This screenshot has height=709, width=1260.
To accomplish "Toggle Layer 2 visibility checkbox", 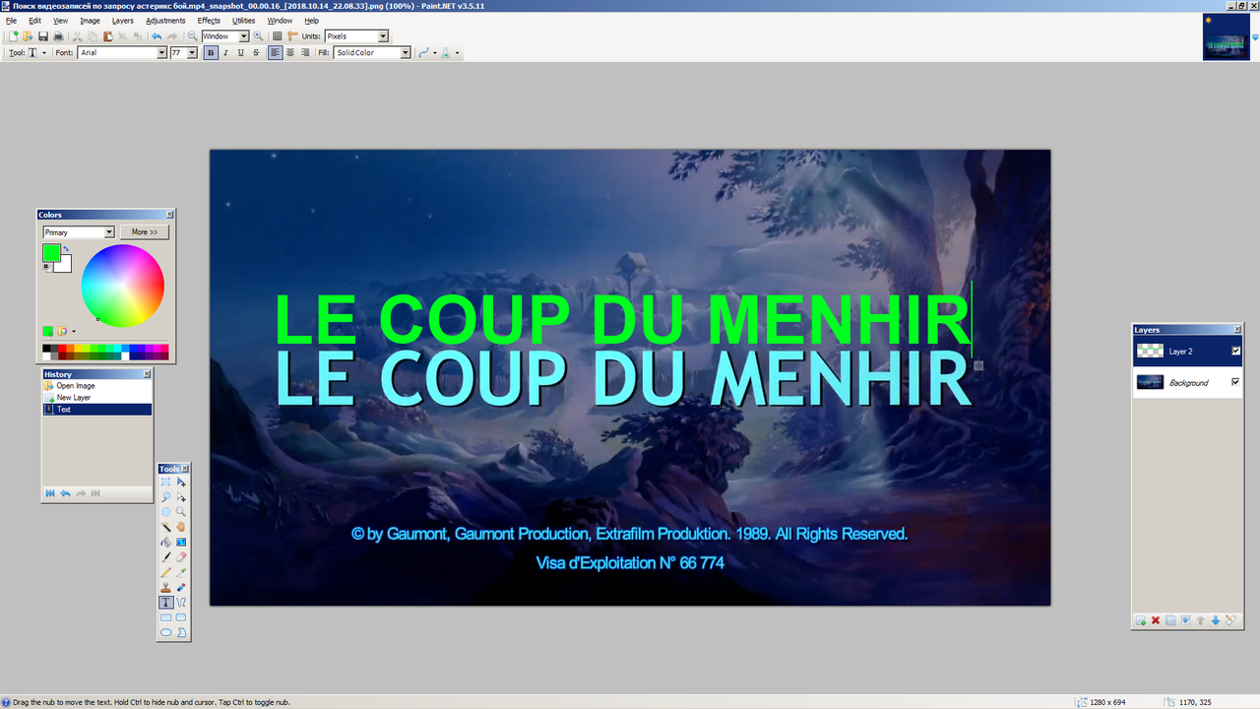I will coord(1236,351).
